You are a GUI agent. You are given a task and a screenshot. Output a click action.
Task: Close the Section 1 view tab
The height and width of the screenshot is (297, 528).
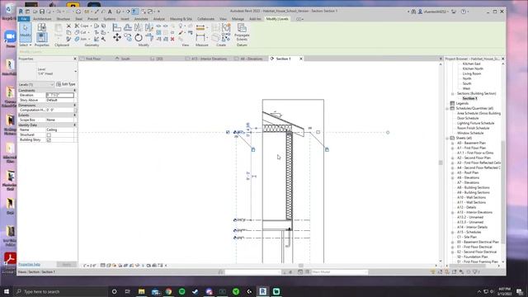[x=301, y=59]
